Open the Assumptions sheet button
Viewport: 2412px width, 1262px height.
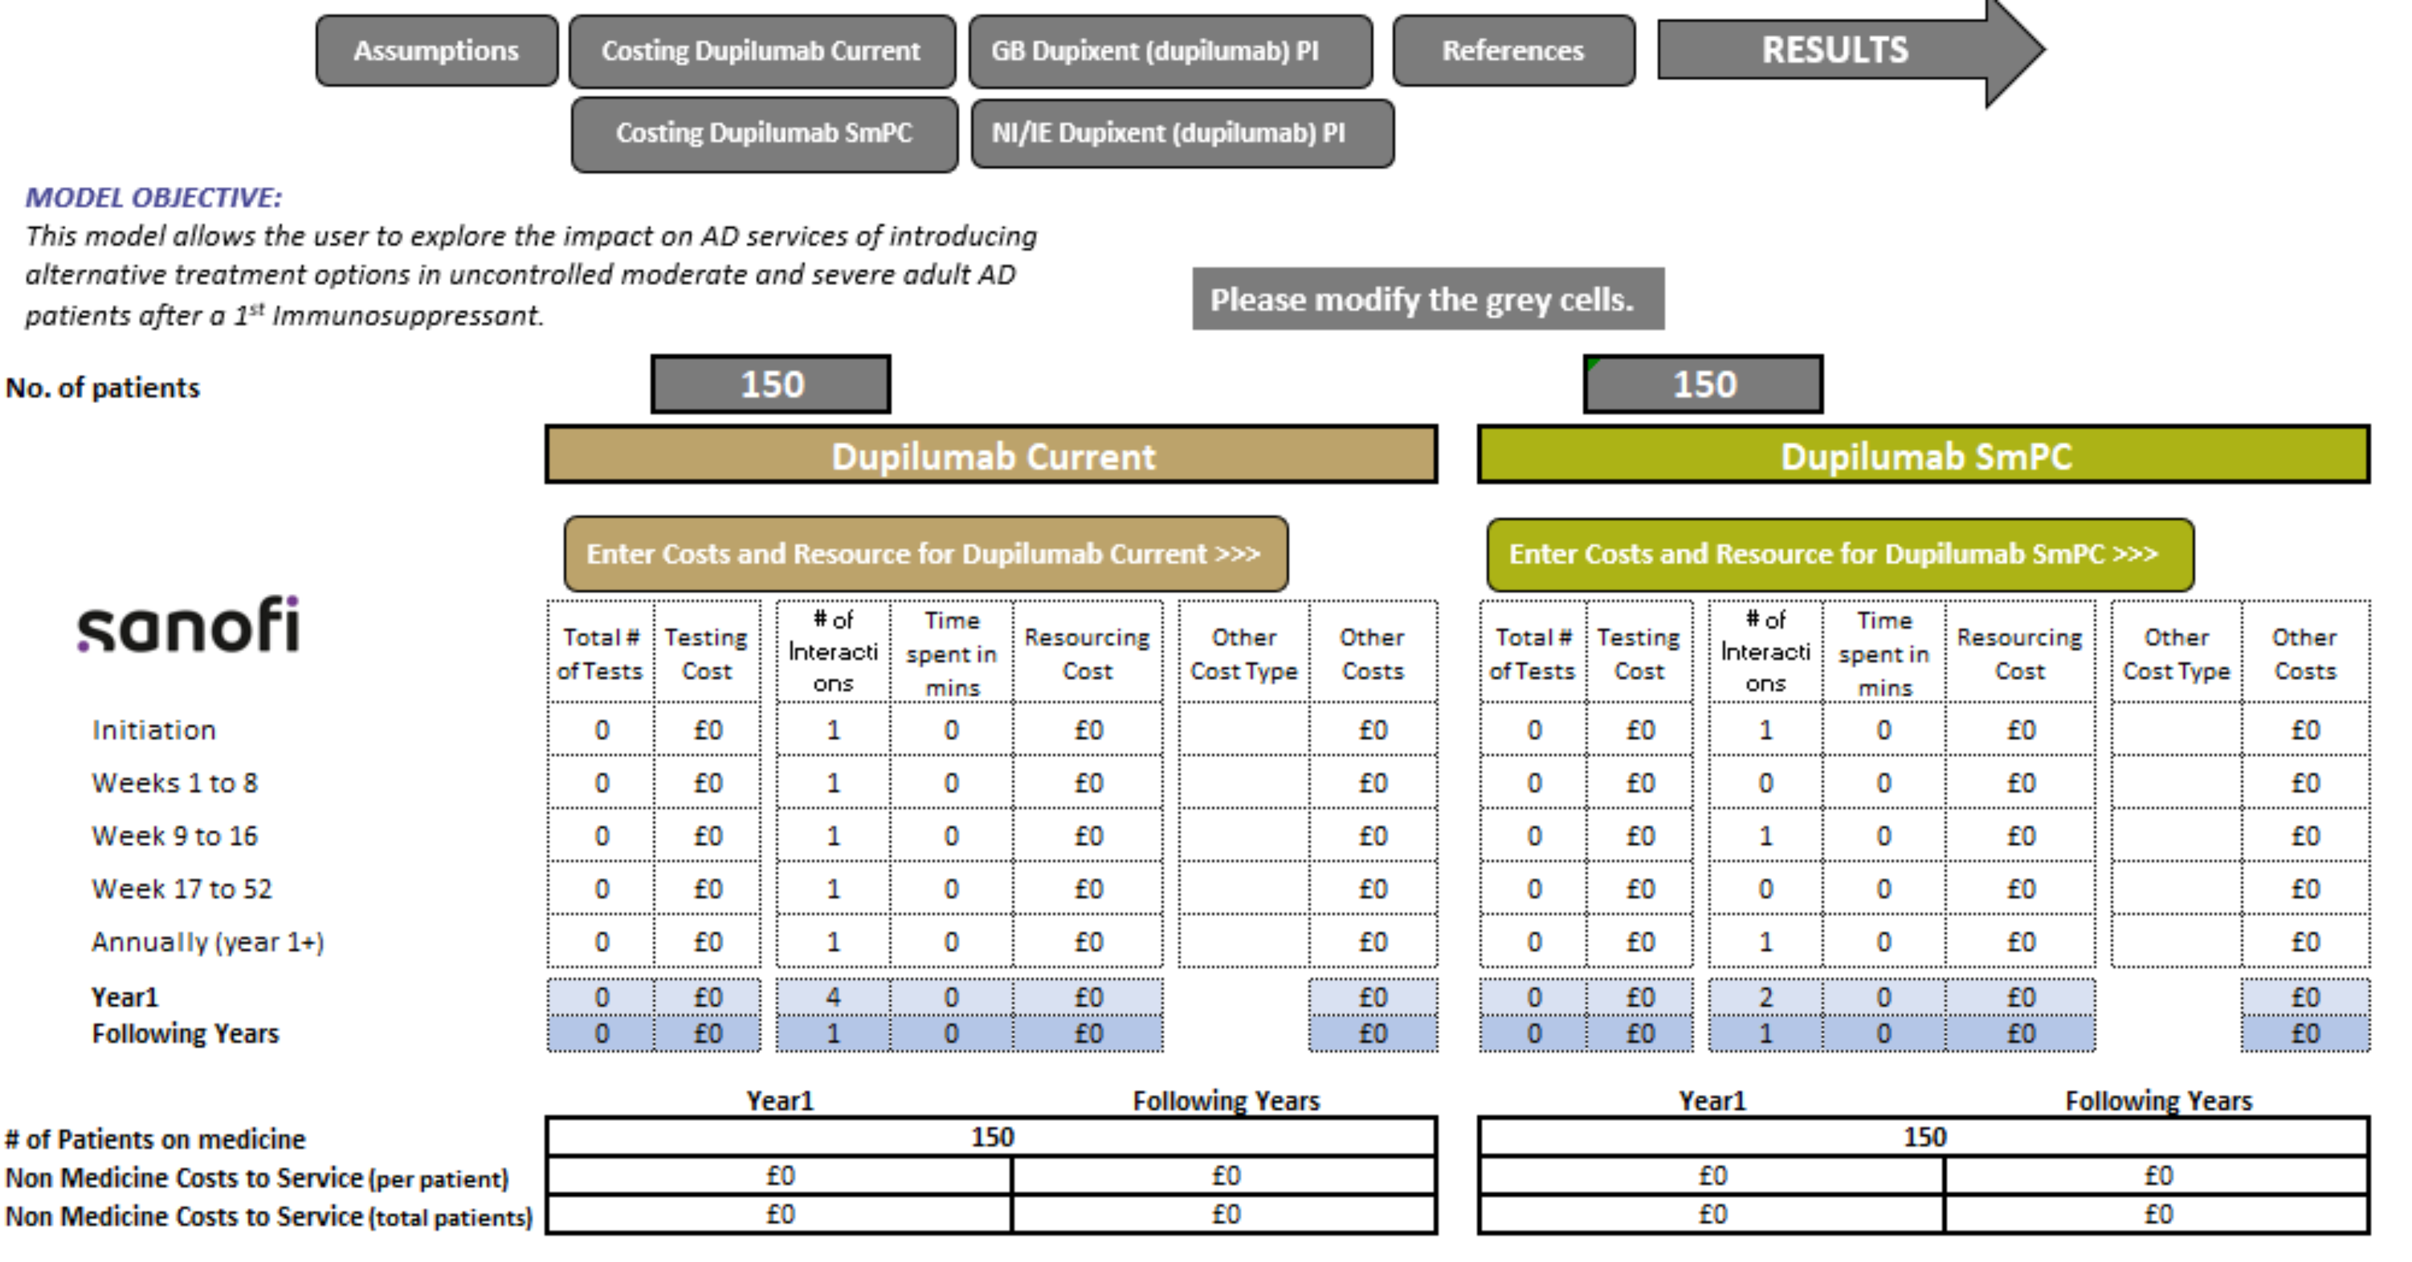coord(437,51)
